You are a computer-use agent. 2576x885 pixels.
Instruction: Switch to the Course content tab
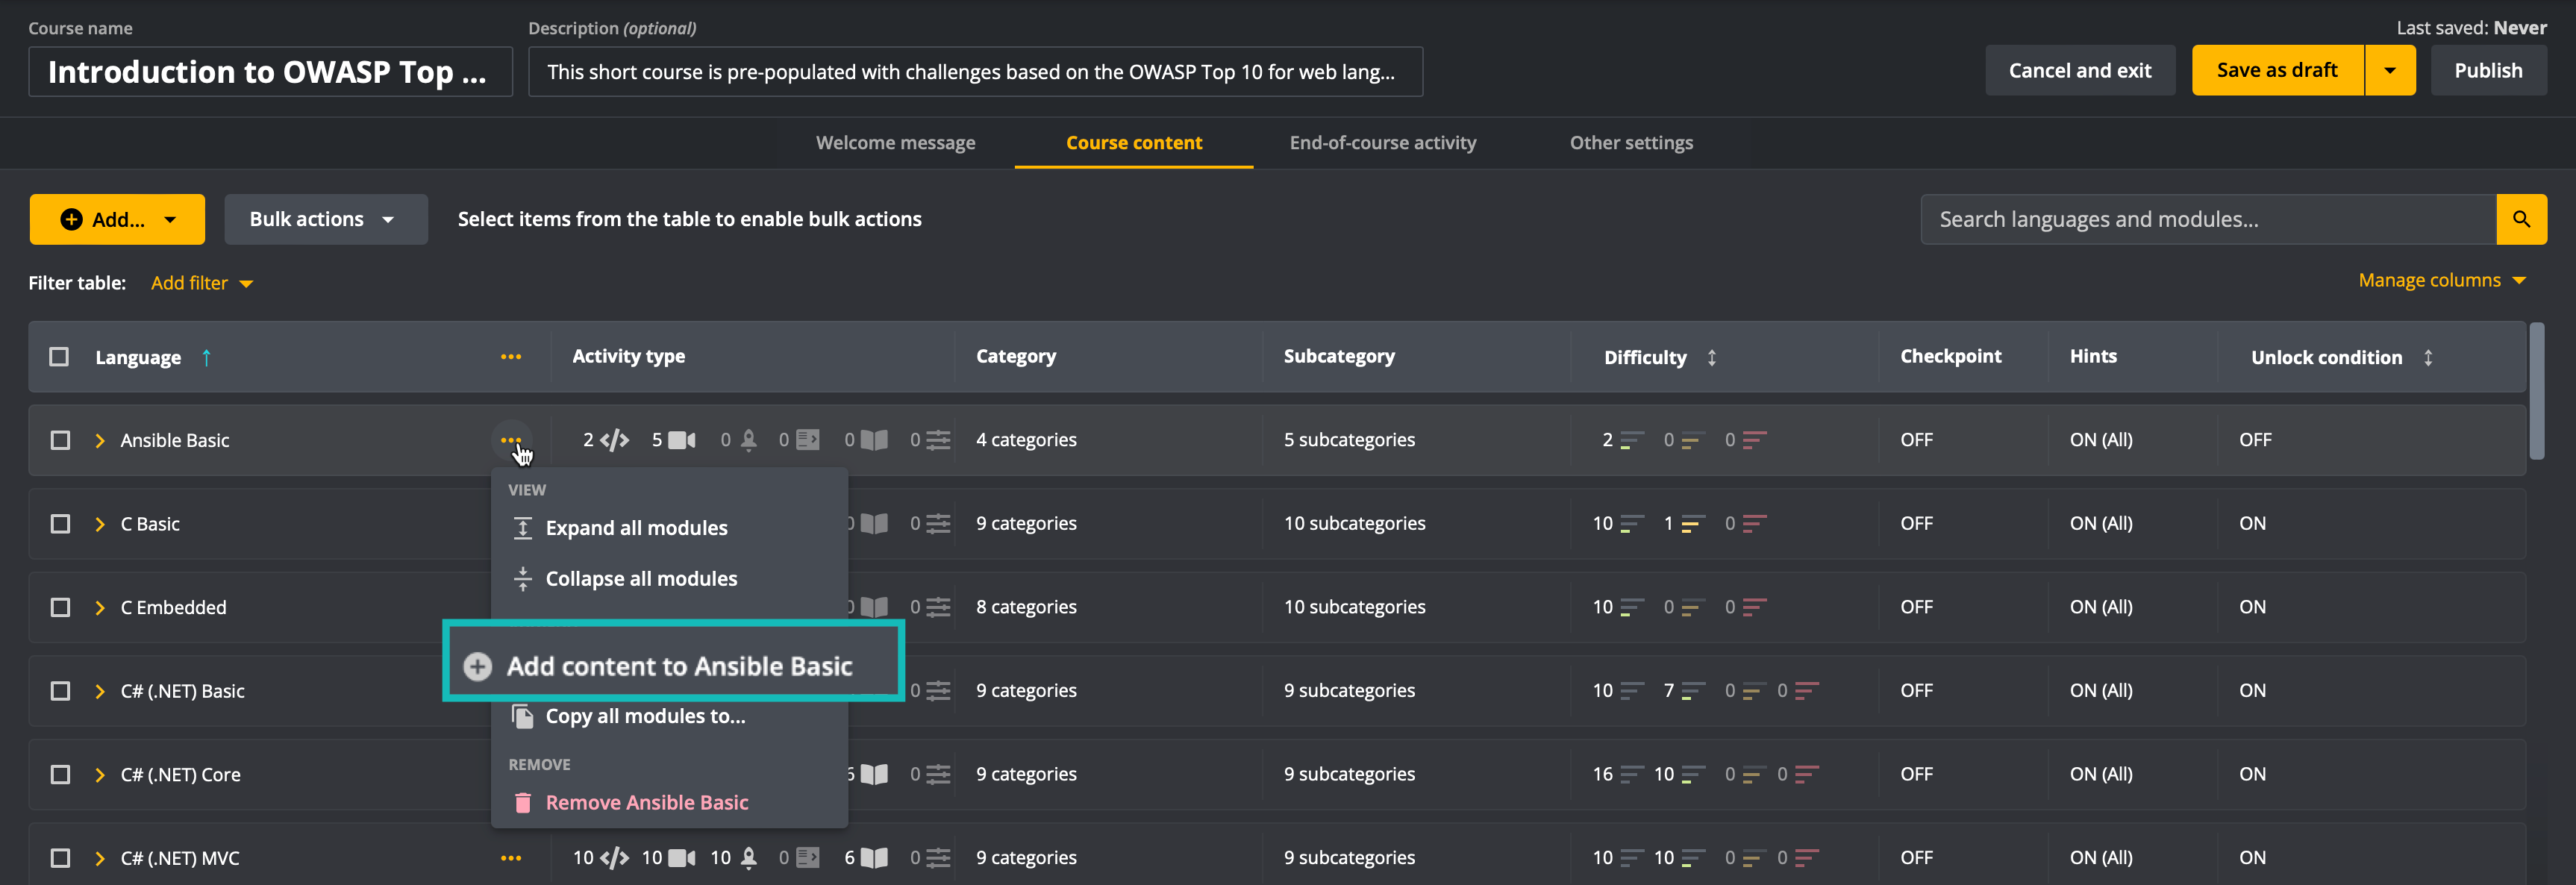pyautogui.click(x=1134, y=143)
